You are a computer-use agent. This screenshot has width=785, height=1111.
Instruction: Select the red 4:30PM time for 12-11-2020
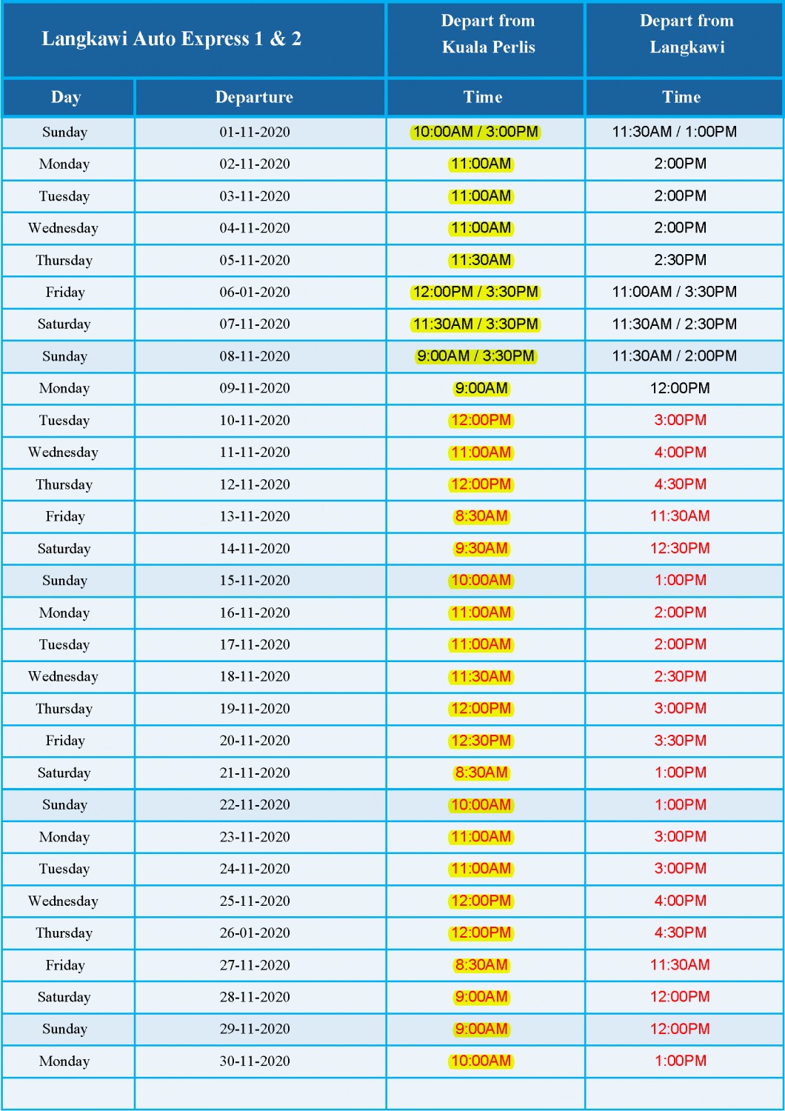[681, 484]
